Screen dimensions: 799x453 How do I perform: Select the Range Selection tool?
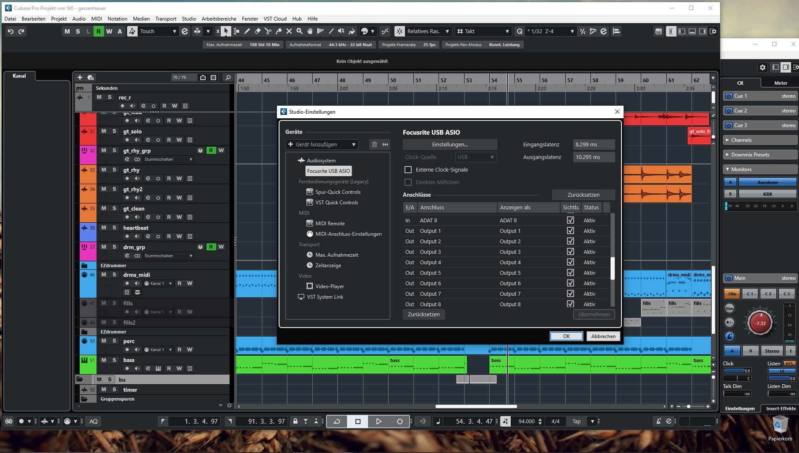coord(236,31)
